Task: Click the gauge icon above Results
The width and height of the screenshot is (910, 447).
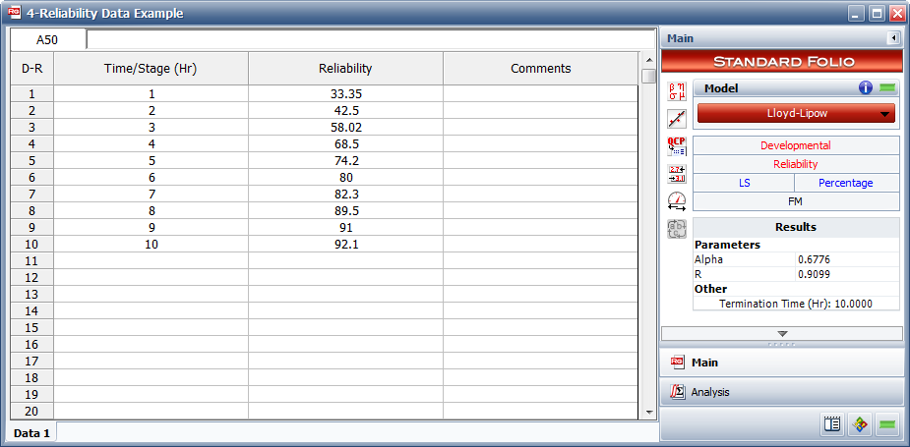Action: (677, 201)
